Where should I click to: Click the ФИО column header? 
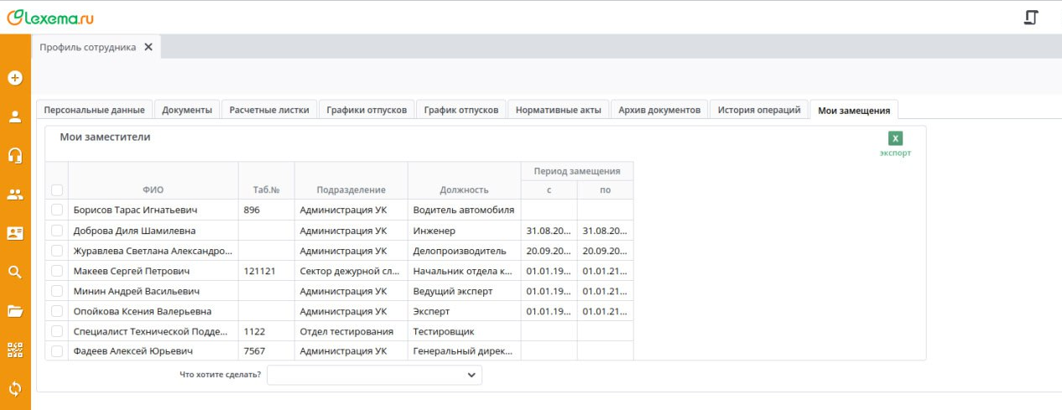pos(153,190)
